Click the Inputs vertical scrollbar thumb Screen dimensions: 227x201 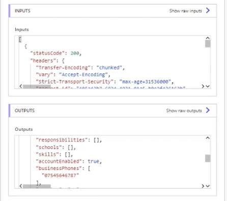point(208,44)
